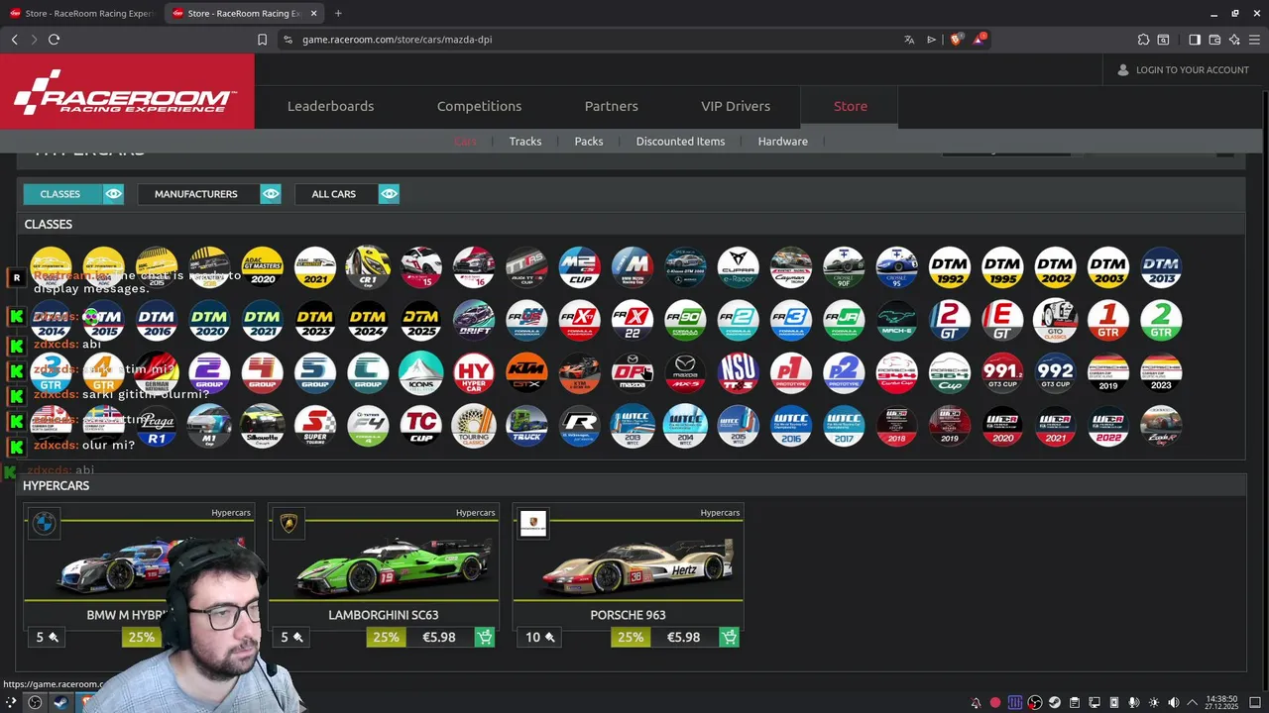The image size is (1269, 713).
Task: Choose the WTCR 2022 class badge
Action: pyautogui.click(x=1108, y=425)
